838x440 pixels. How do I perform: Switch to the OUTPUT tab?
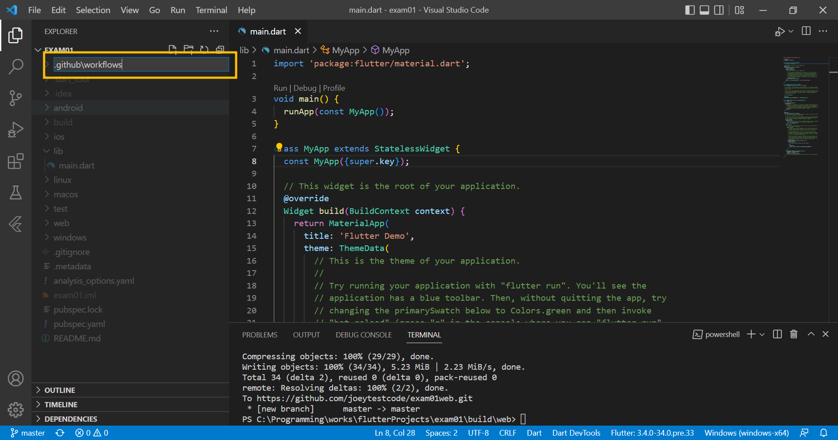[x=306, y=335]
